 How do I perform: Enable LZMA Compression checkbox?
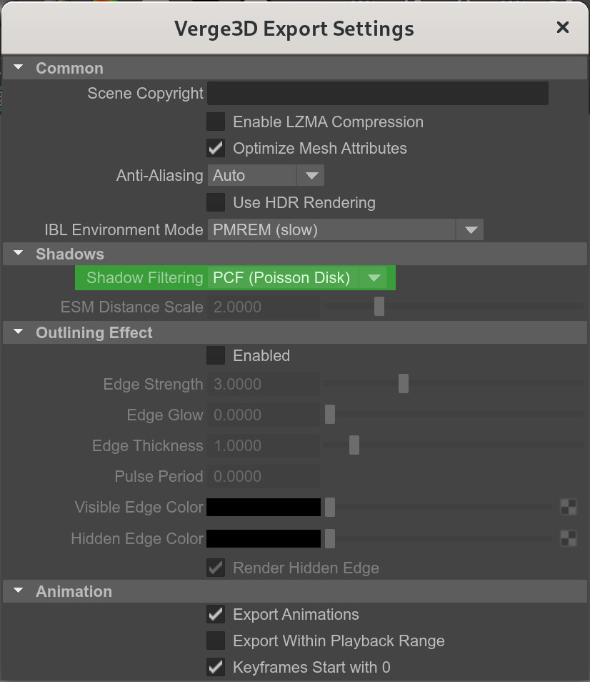tap(216, 122)
